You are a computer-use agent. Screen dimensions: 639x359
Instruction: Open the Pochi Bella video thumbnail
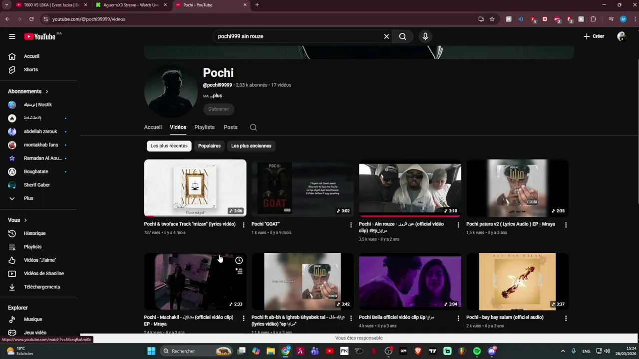410,281
